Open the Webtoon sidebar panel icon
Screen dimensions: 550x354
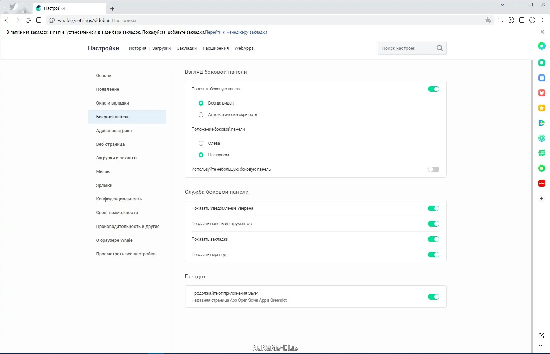point(541,153)
